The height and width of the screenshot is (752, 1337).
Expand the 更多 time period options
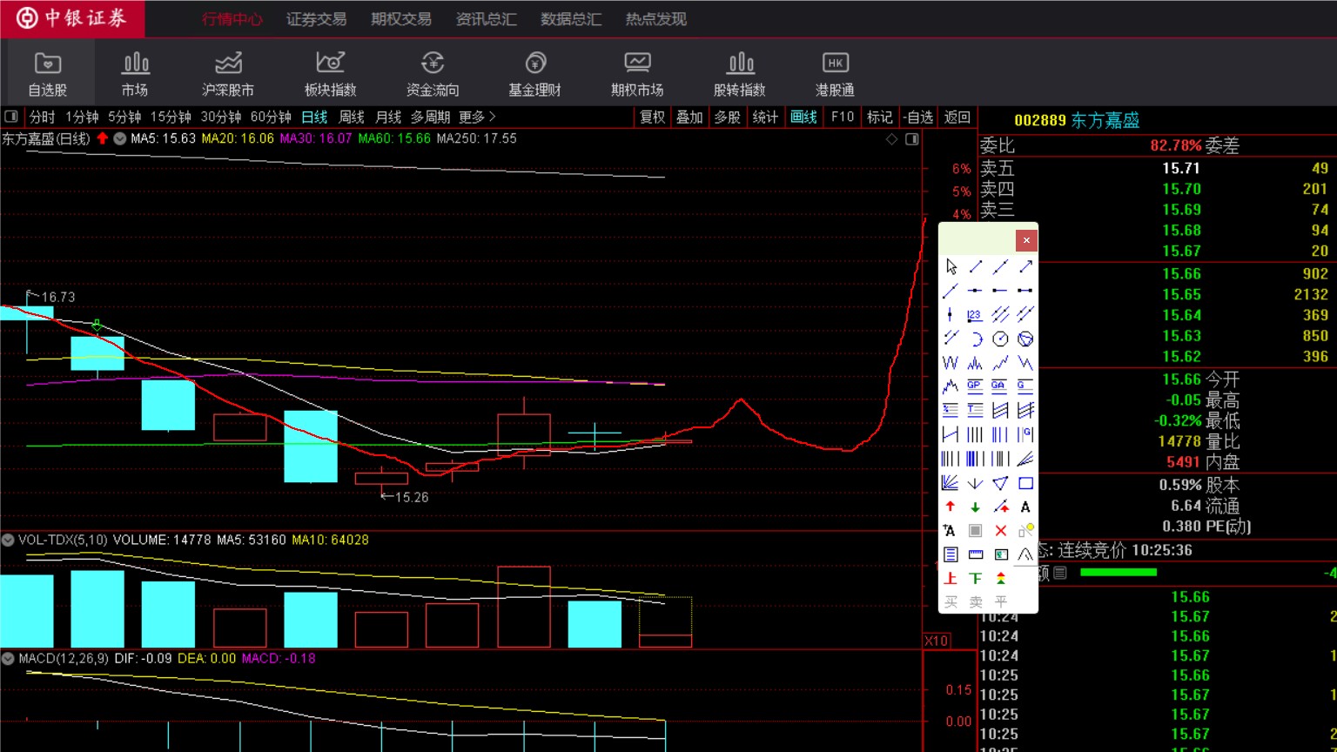click(x=476, y=117)
